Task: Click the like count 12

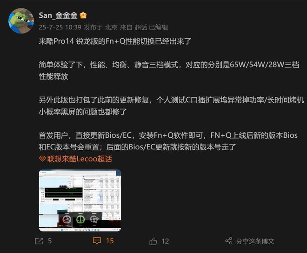Action: point(165,241)
